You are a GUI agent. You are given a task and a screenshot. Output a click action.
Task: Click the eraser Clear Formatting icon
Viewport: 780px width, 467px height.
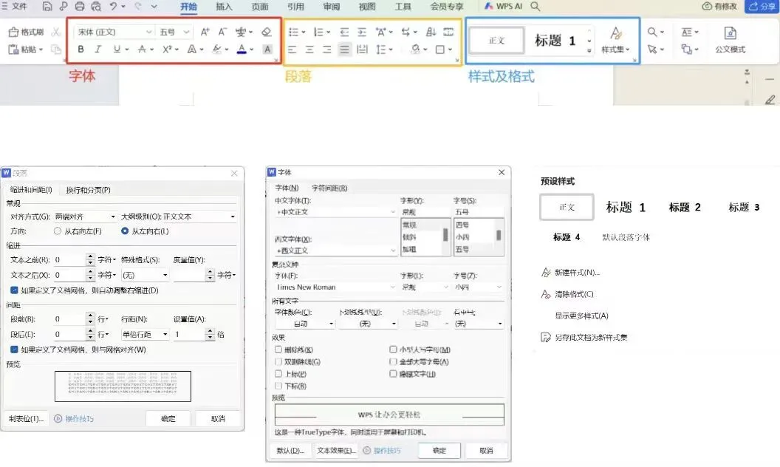pos(267,32)
